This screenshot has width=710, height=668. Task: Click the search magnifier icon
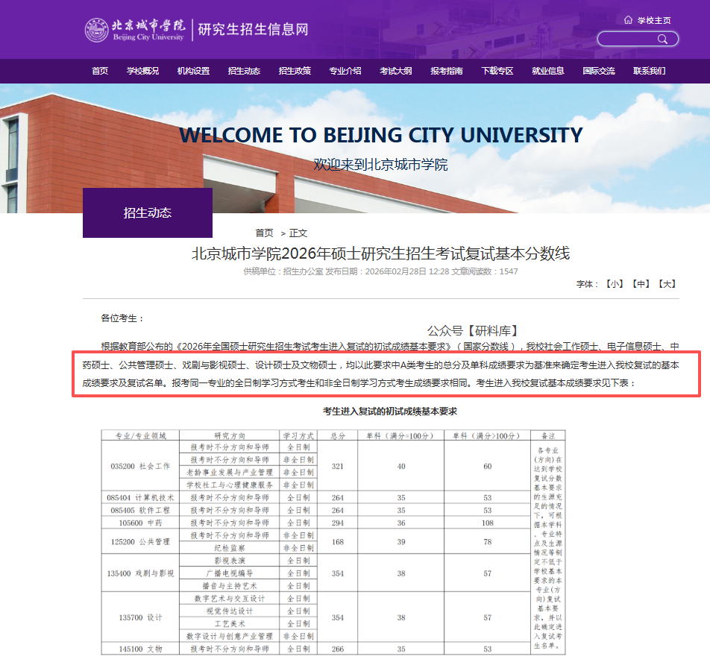[x=662, y=39]
